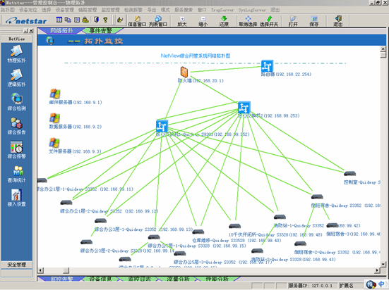Click the horizontal scrollbar right arrow
This screenshot has height=290, width=389.
(377, 270)
